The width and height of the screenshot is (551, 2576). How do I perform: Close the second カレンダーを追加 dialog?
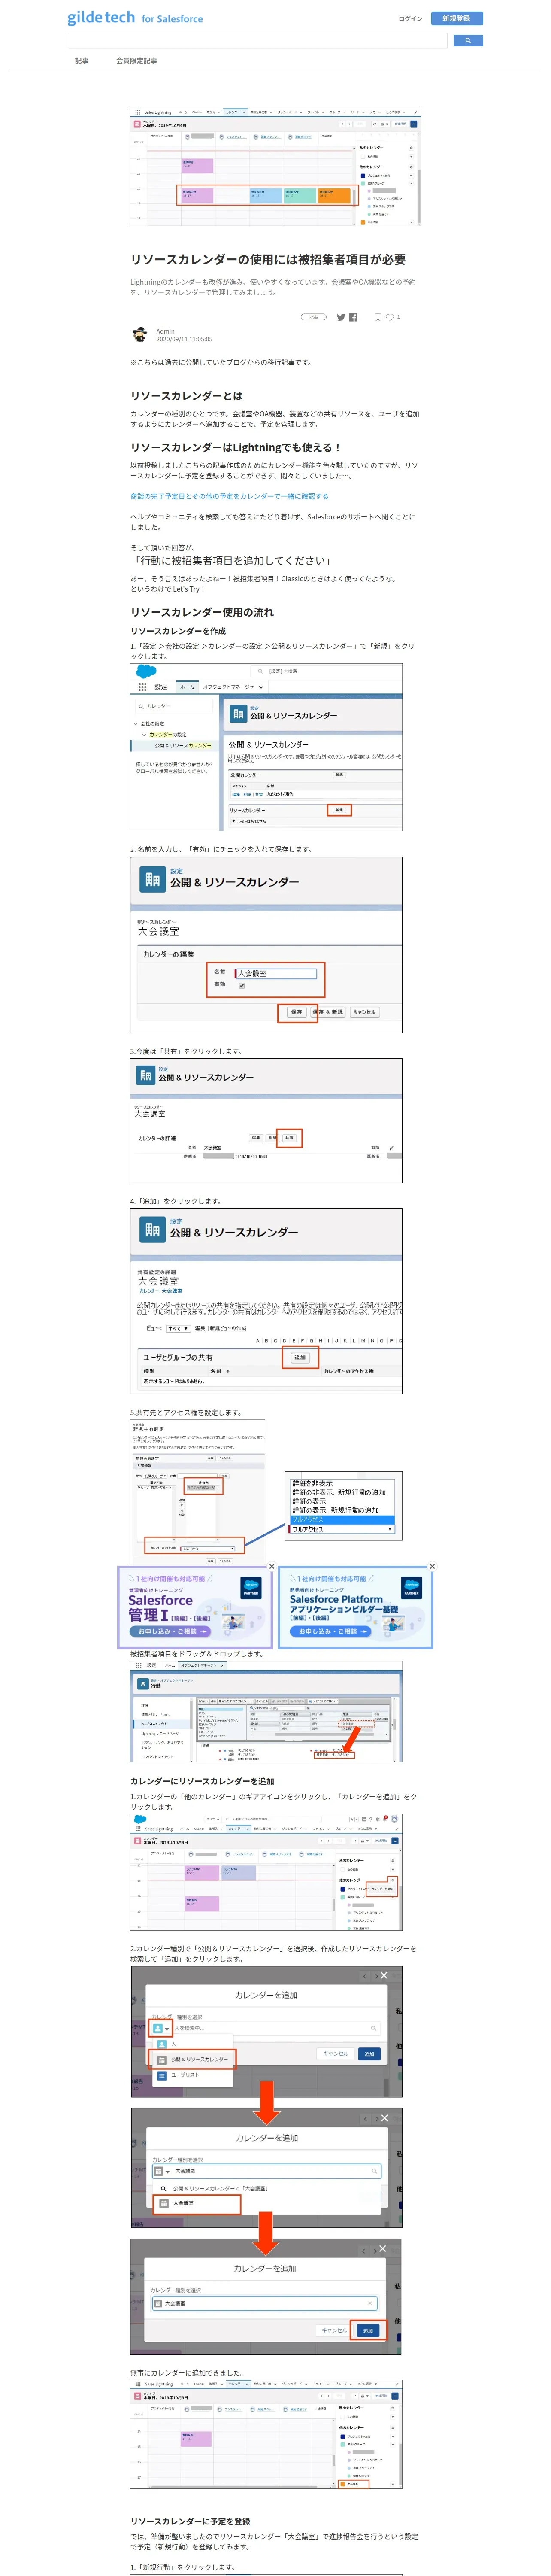[x=384, y=2118]
